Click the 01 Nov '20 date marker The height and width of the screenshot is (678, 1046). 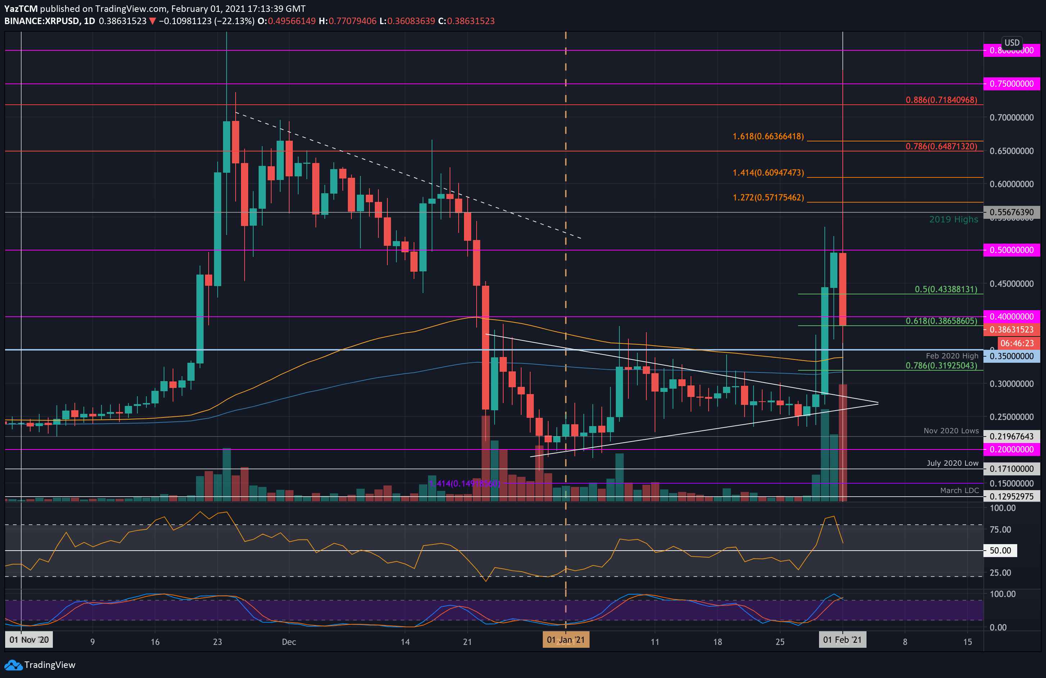(x=29, y=640)
